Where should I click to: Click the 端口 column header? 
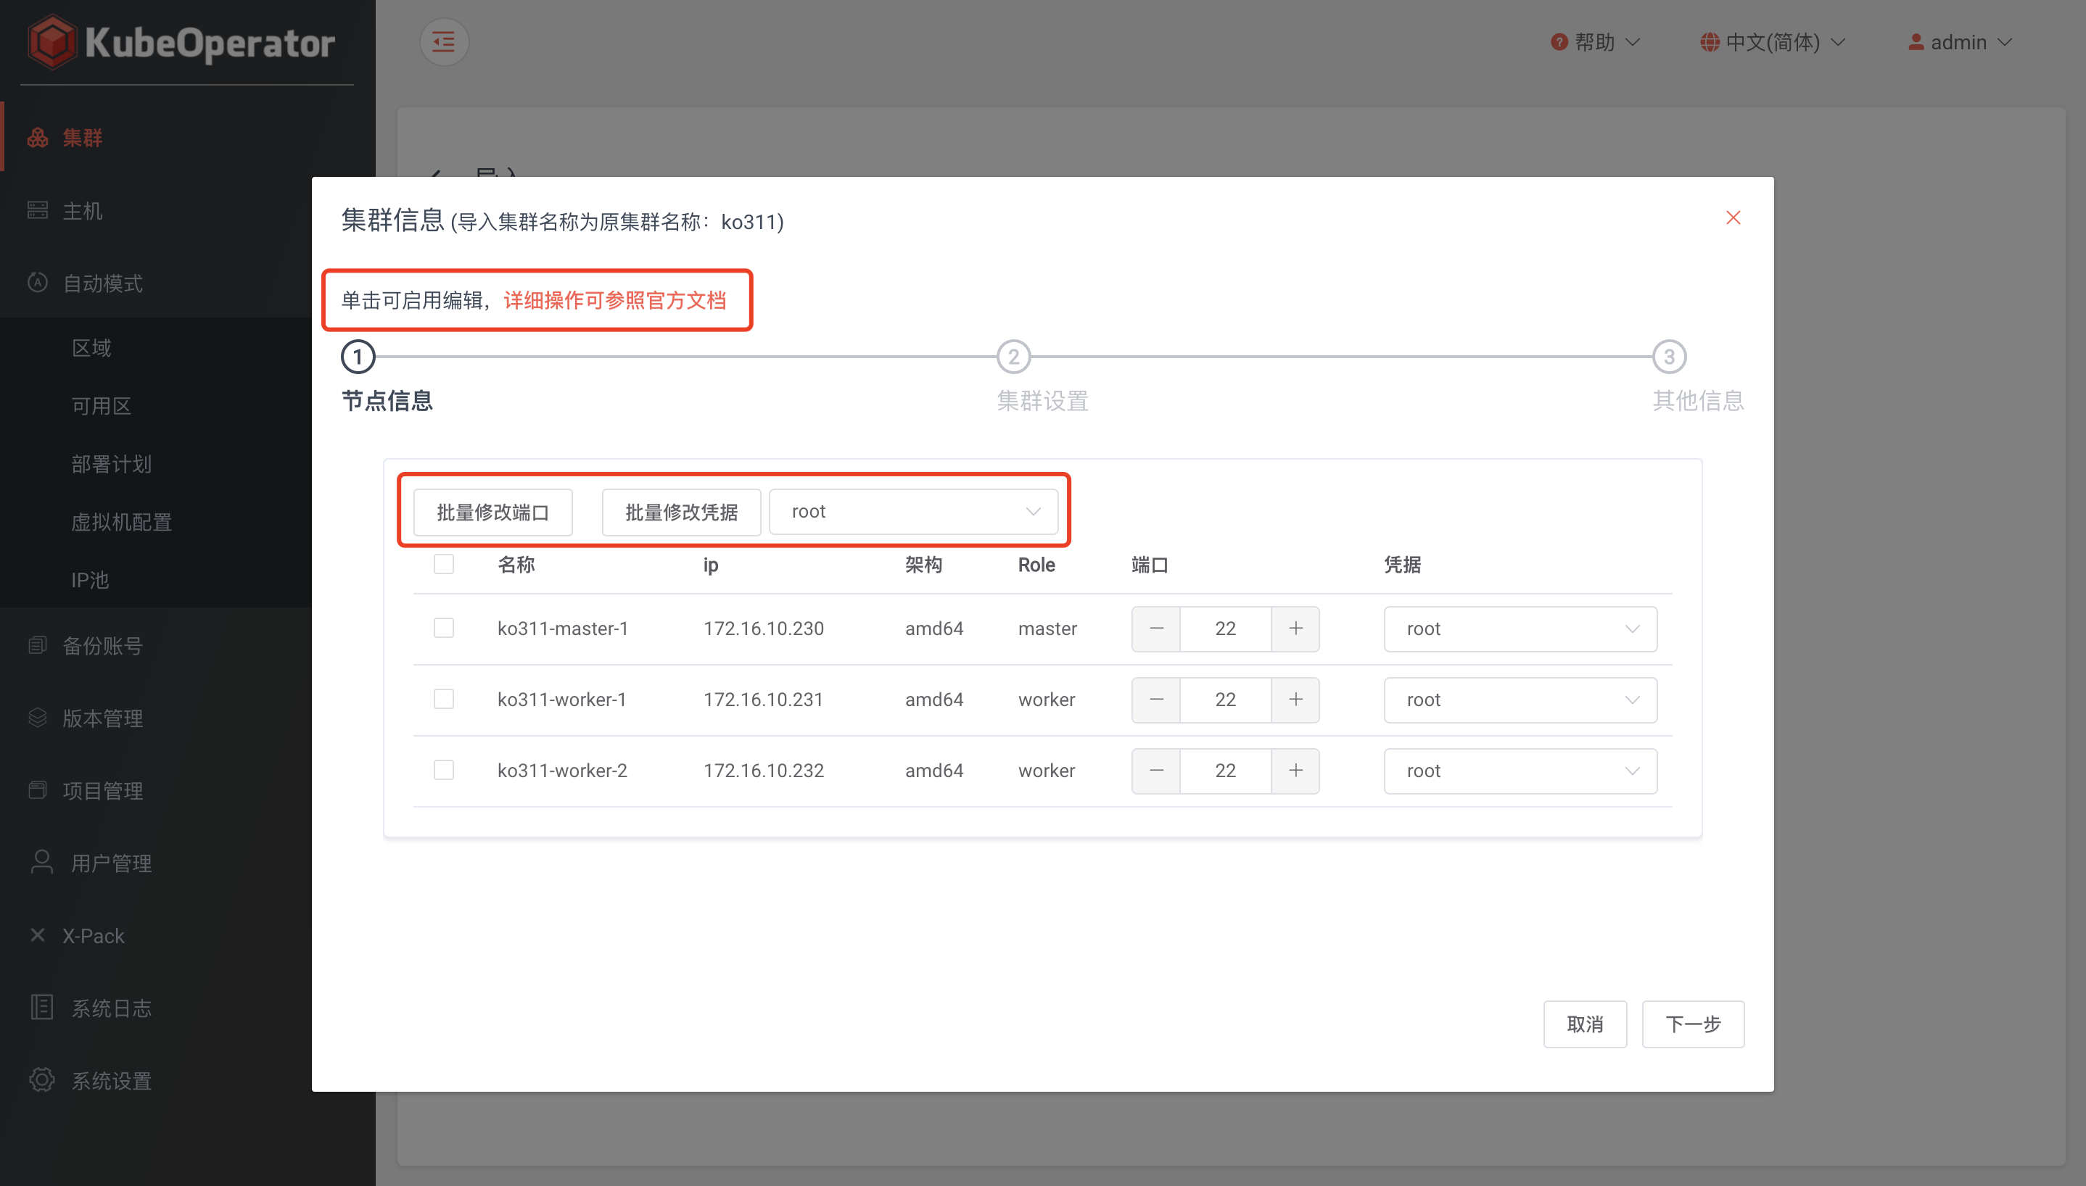(x=1150, y=565)
